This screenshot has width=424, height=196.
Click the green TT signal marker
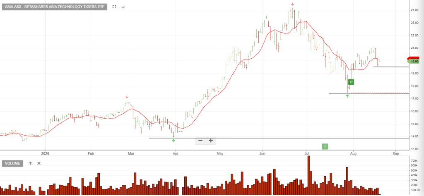tap(351, 81)
